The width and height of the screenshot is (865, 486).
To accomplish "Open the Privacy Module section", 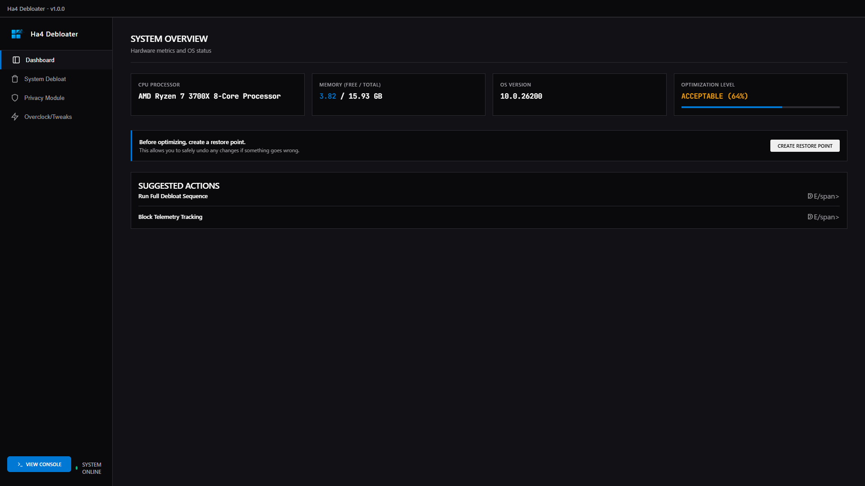I will point(44,98).
